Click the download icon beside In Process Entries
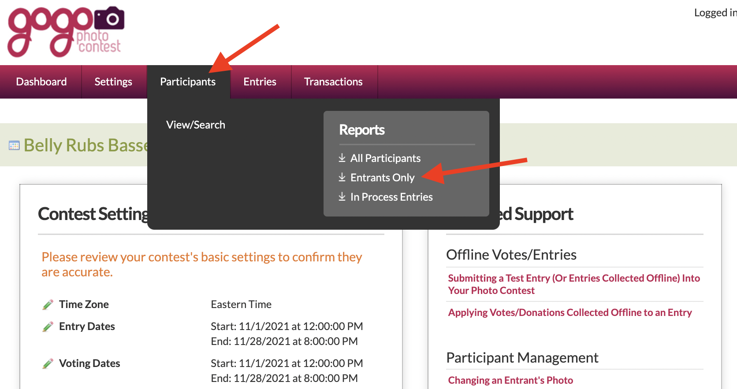 pos(342,196)
